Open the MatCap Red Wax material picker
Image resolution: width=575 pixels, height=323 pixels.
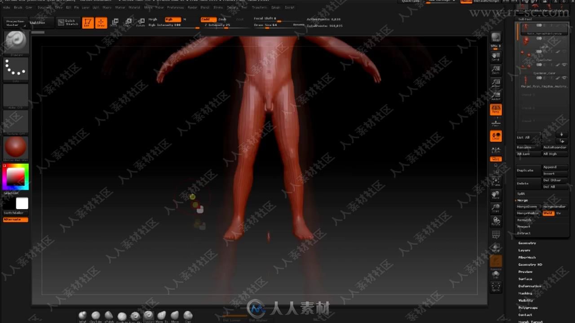16,148
